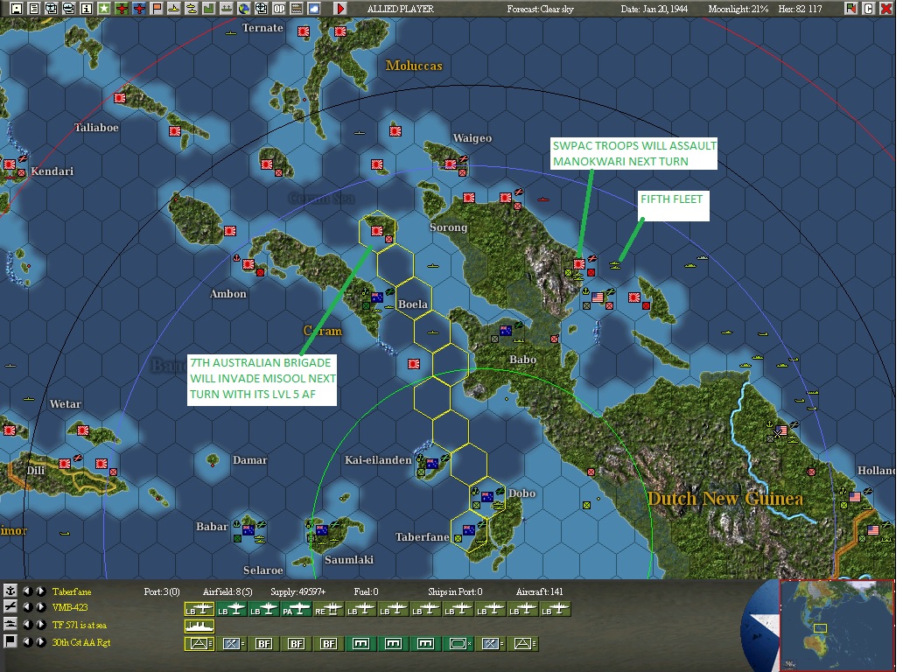Open the green factory industry icon
This screenshot has height=672, width=903.
[x=209, y=8]
